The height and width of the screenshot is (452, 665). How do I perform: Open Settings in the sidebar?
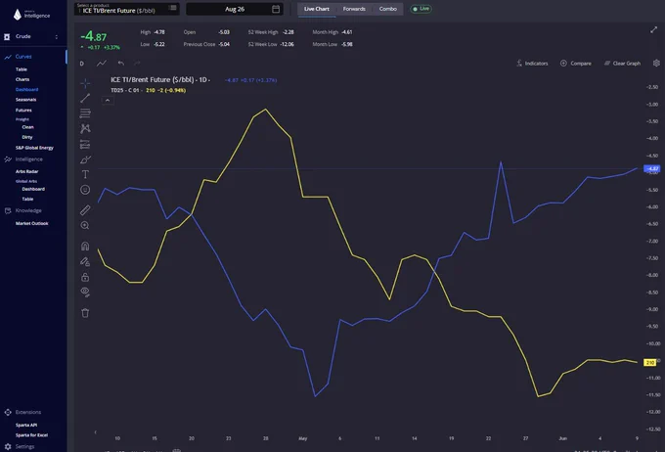[24, 446]
